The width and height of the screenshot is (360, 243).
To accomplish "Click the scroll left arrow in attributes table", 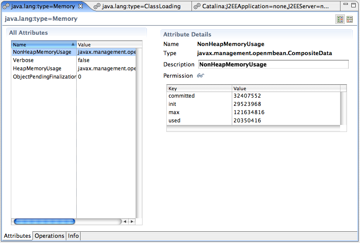I will tap(125, 221).
